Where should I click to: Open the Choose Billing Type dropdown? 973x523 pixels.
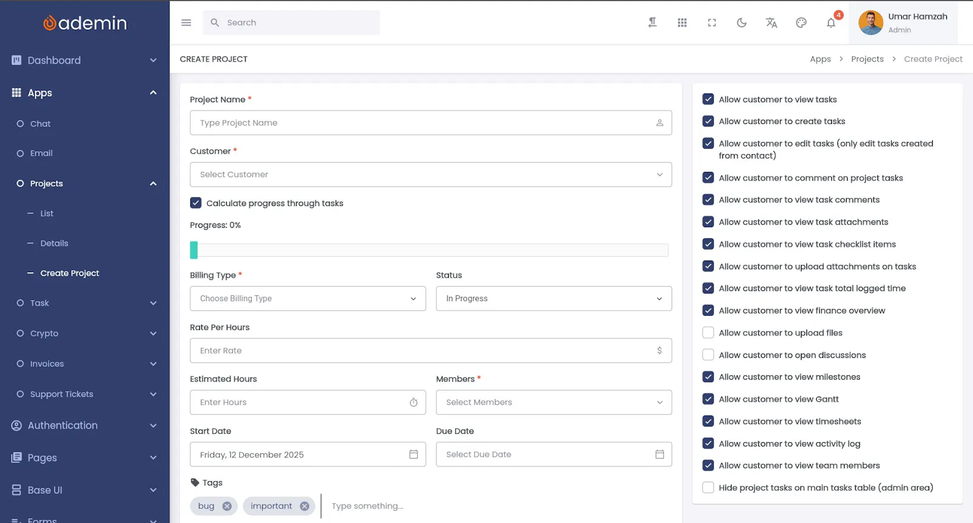(308, 298)
